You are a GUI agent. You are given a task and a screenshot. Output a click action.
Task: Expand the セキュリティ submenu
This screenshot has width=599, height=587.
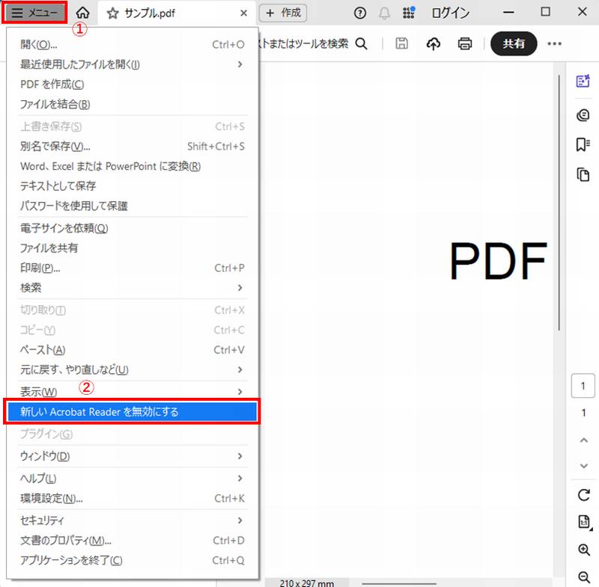pyautogui.click(x=133, y=520)
